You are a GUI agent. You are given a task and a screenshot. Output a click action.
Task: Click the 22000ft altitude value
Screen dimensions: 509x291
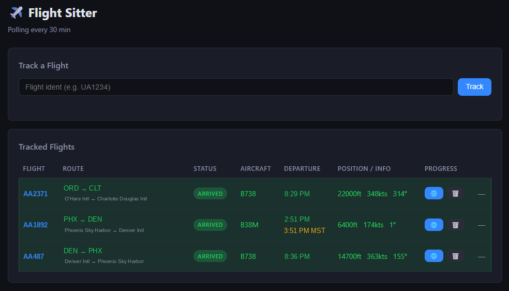(x=349, y=194)
